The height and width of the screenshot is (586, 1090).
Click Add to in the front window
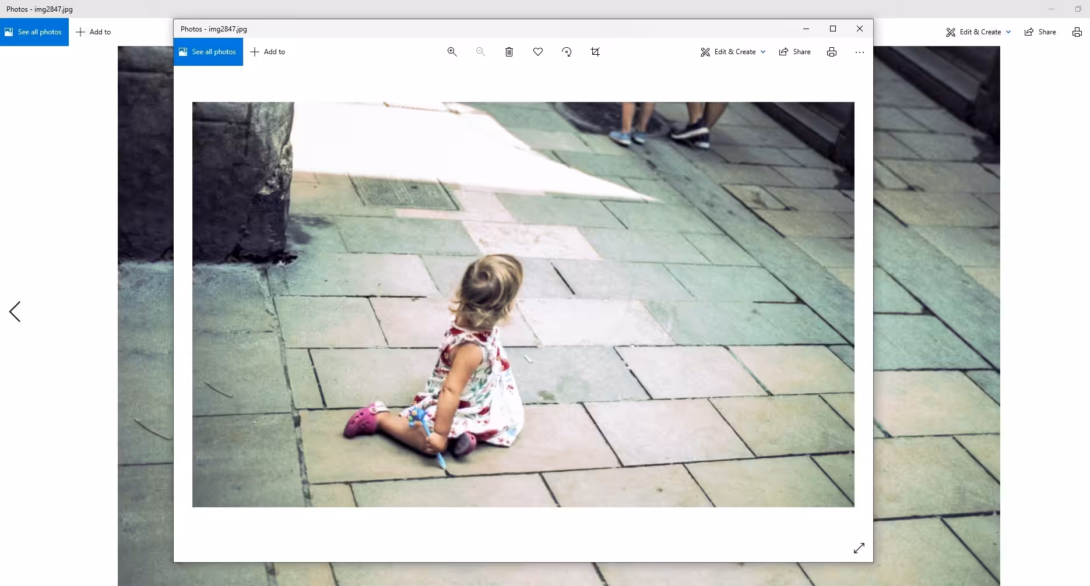tap(268, 52)
